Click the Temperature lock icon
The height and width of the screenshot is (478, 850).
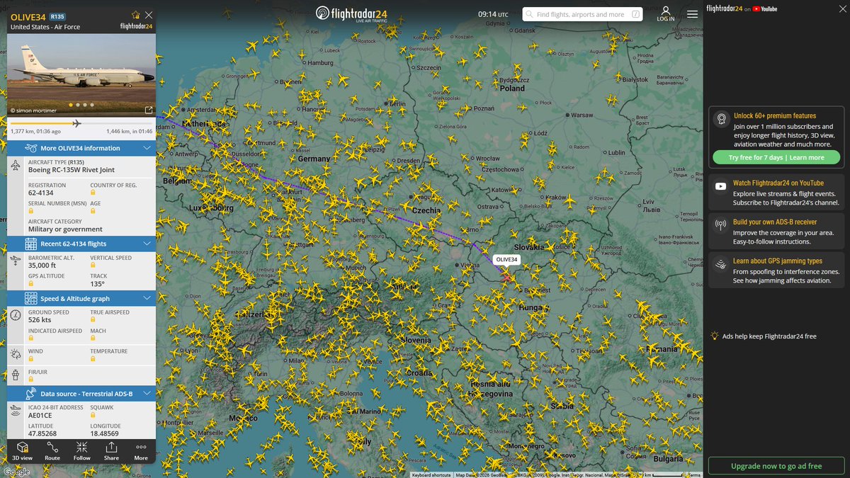pos(93,359)
